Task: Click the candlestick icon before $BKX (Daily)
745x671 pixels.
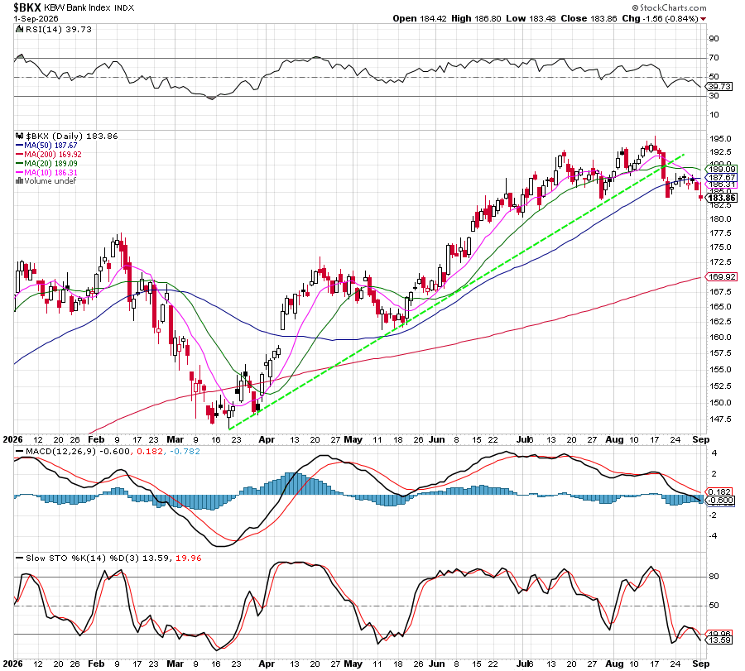Action: point(19,137)
